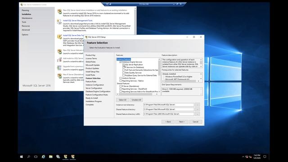
Task: Click Installation Center vertical scrollbar
Action: pyautogui.click(x=135, y=21)
